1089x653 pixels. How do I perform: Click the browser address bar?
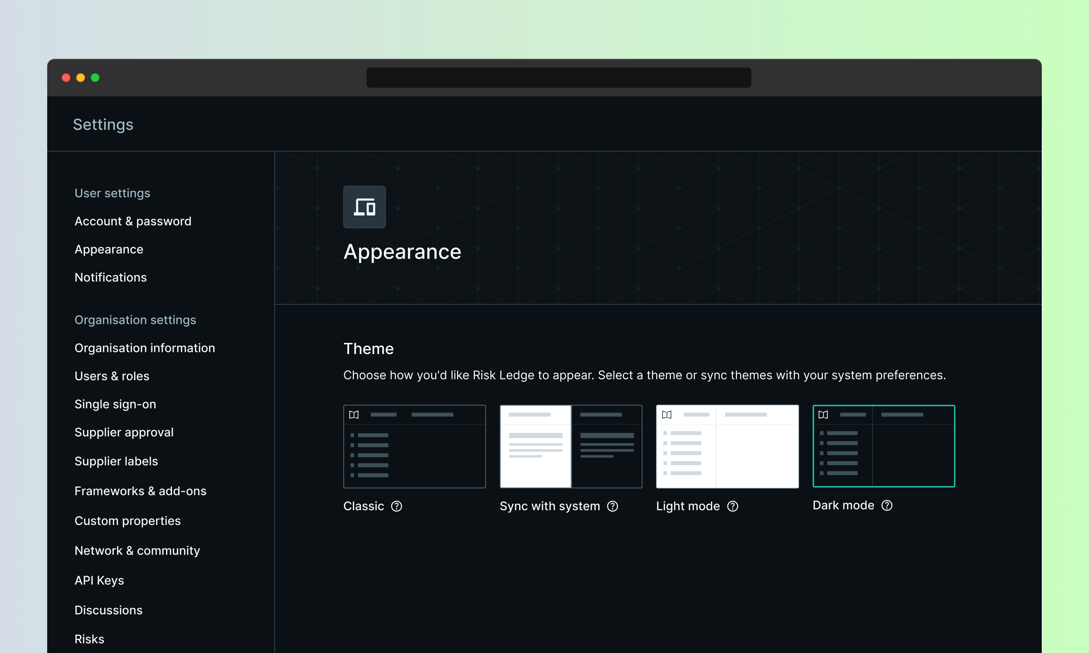click(x=559, y=77)
